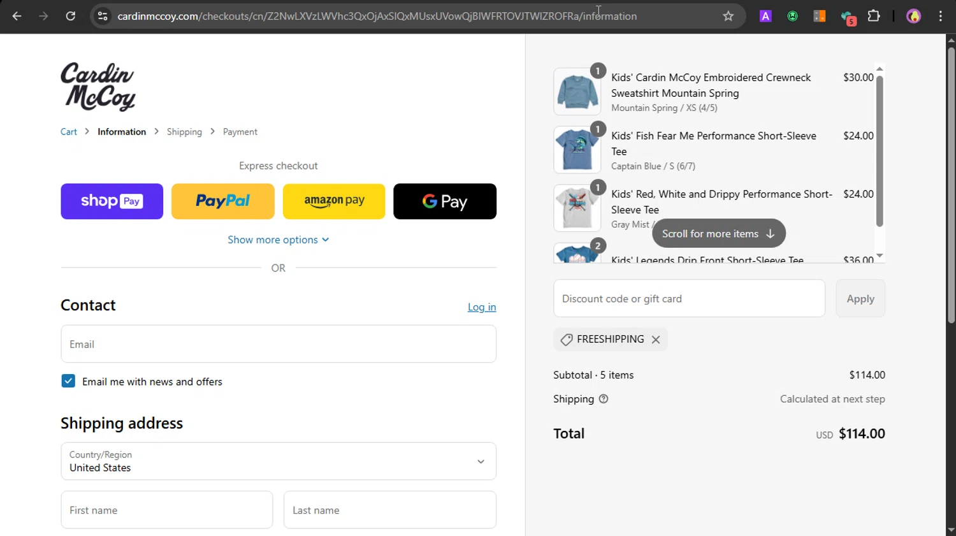
Task: Open the Country/Region dropdown
Action: click(x=279, y=461)
